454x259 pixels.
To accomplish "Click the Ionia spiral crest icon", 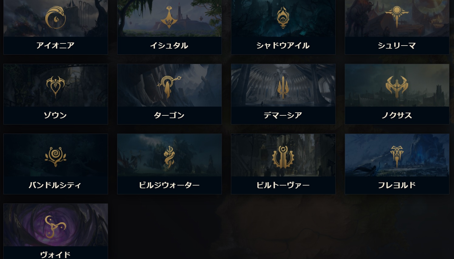I will tap(56, 18).
